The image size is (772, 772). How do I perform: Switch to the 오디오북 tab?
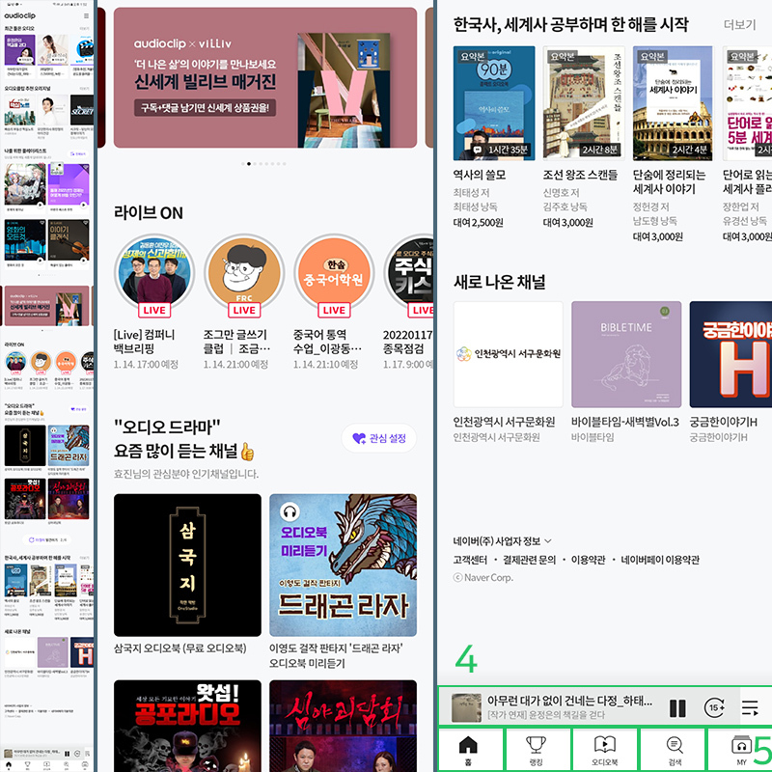(604, 750)
